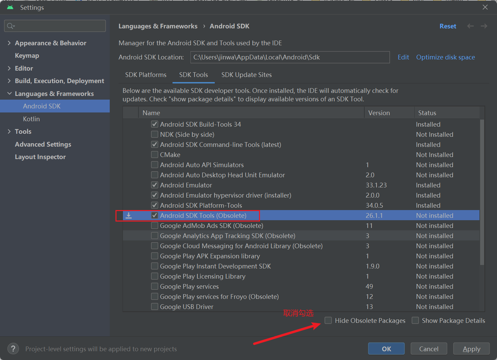Screen dimensions: 497x360
Task: Check Google Play services checkbox
Action: click(155, 286)
